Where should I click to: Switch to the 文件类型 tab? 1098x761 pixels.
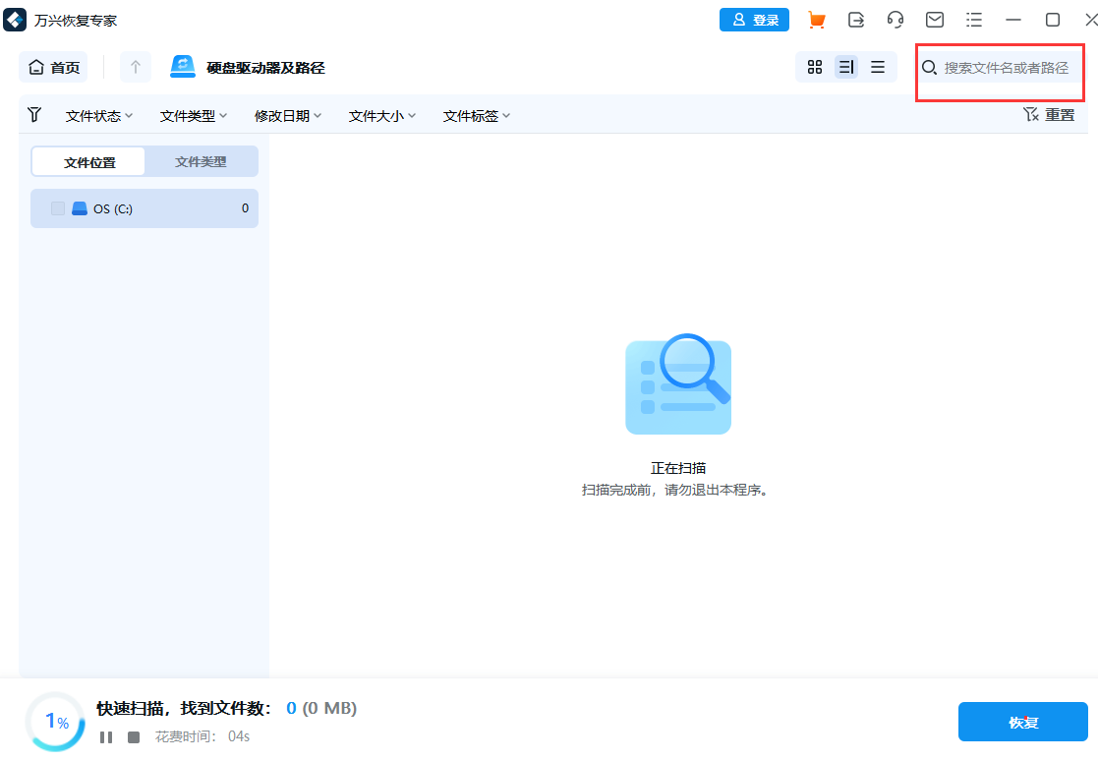[201, 160]
